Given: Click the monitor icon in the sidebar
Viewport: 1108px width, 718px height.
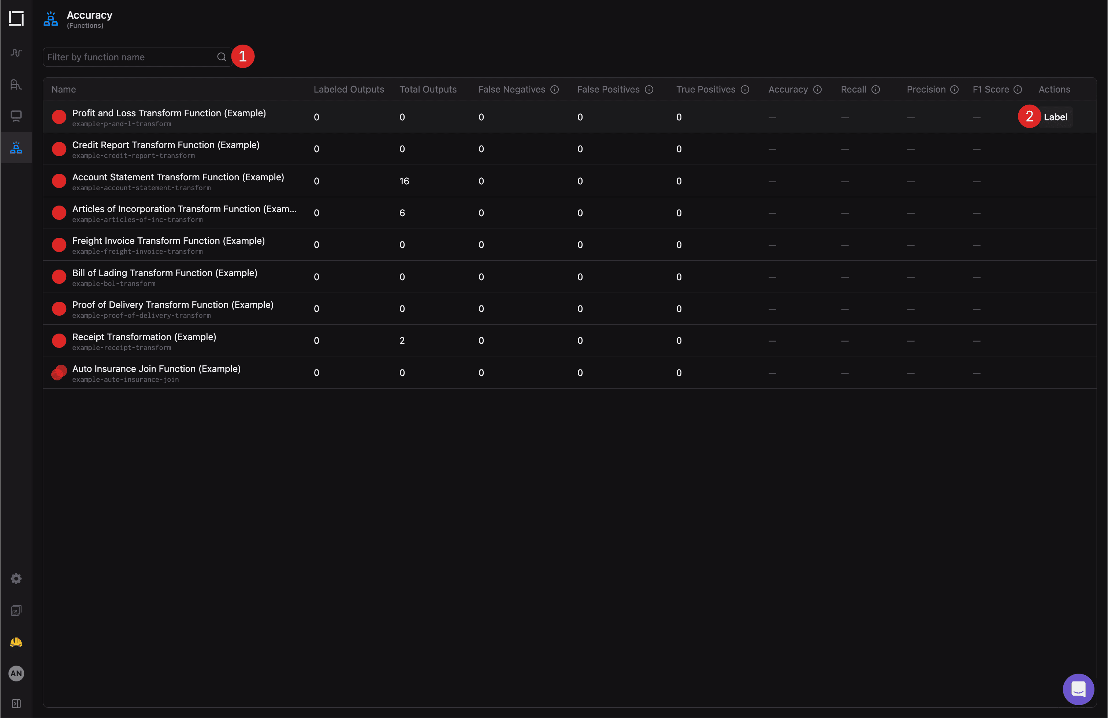Looking at the screenshot, I should [16, 116].
